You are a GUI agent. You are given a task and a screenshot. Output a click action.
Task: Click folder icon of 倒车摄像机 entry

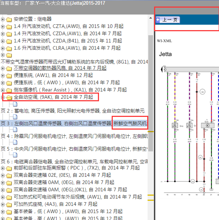click(9, 90)
